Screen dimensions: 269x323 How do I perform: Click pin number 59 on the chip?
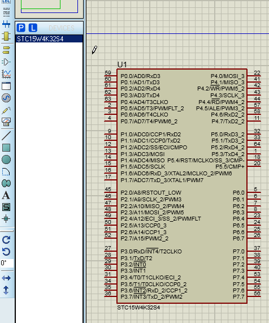[108, 73]
